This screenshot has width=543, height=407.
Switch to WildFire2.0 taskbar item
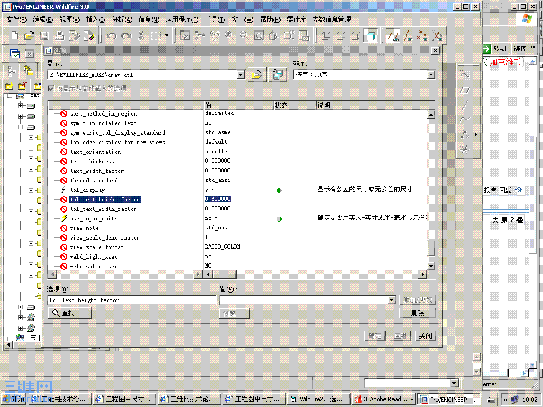tap(318, 399)
